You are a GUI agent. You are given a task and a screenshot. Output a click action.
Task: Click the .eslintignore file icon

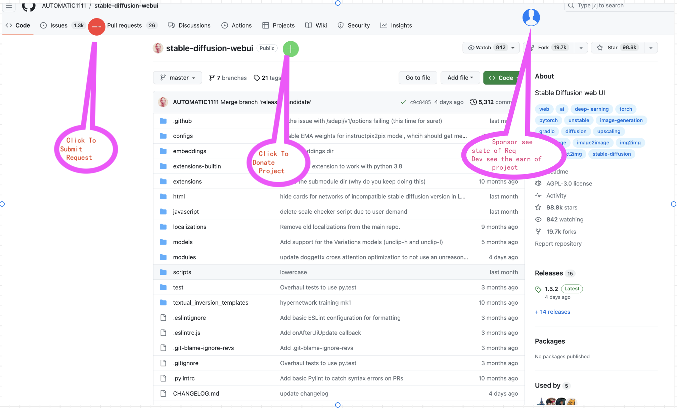pyautogui.click(x=163, y=317)
